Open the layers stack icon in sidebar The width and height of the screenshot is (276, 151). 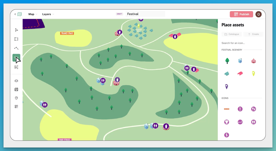[x=16, y=81]
